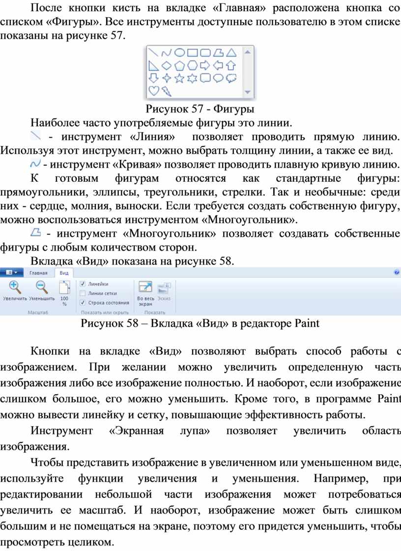The width and height of the screenshot is (401, 551).
Task: Switch to the Главная tab
Action: 38,273
